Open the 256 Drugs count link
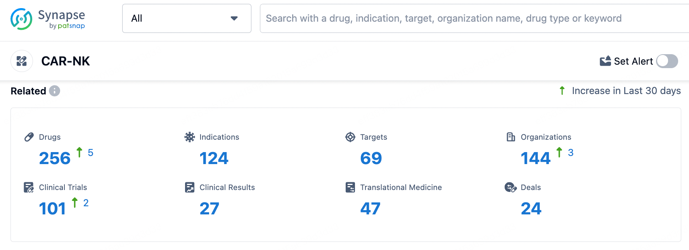The width and height of the screenshot is (689, 250). click(x=55, y=158)
